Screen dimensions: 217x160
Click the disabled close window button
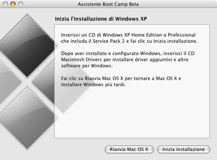click(5, 4)
